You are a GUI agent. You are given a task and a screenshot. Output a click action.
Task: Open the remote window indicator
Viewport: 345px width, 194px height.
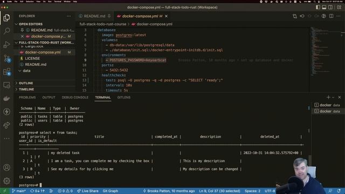[4, 191]
